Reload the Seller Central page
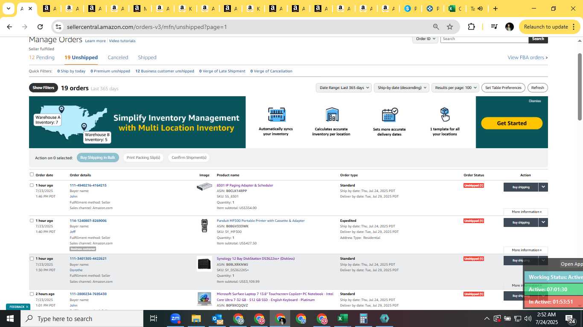Image resolution: width=583 pixels, height=327 pixels. pos(40,27)
